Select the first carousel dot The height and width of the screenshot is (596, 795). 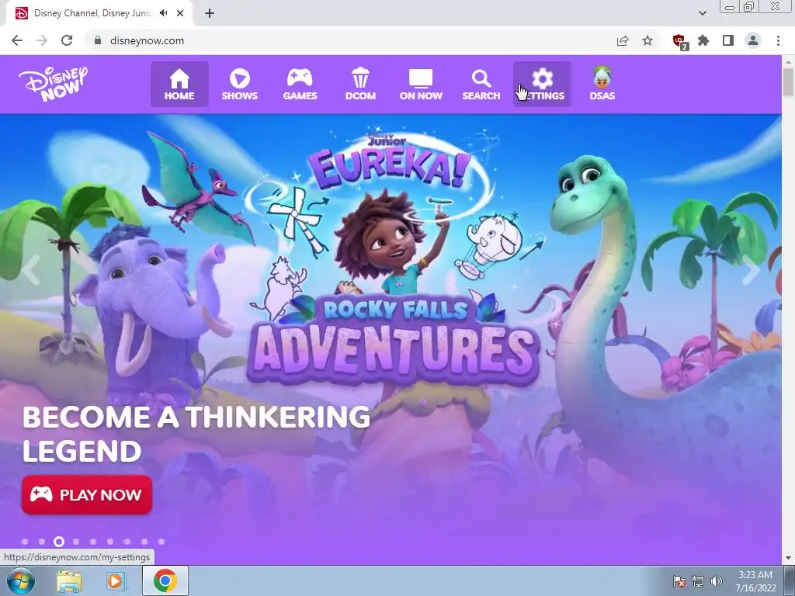tap(25, 542)
